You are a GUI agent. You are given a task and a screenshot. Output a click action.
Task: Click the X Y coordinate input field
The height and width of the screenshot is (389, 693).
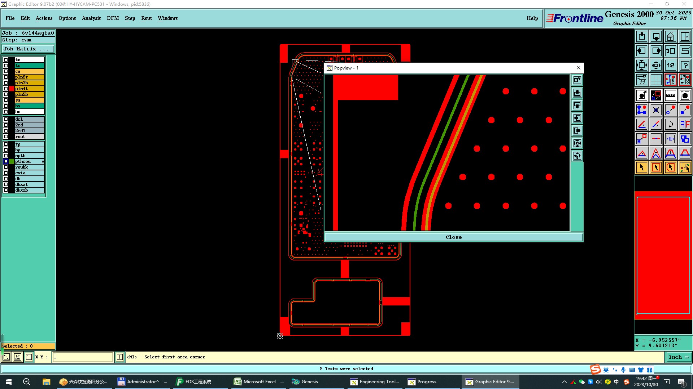[x=83, y=357]
